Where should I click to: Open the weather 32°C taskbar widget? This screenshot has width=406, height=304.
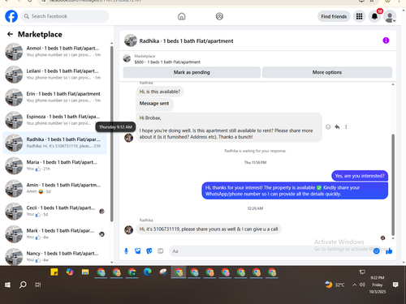[x=335, y=285]
